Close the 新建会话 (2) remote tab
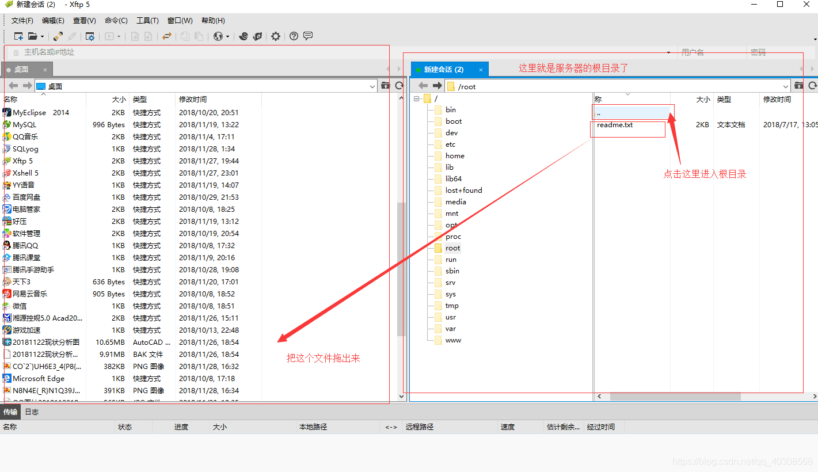 tap(481, 70)
